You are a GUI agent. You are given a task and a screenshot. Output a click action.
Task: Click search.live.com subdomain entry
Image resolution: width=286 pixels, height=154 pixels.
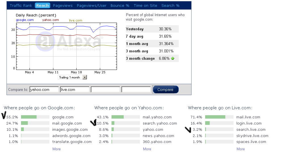pos(251,129)
